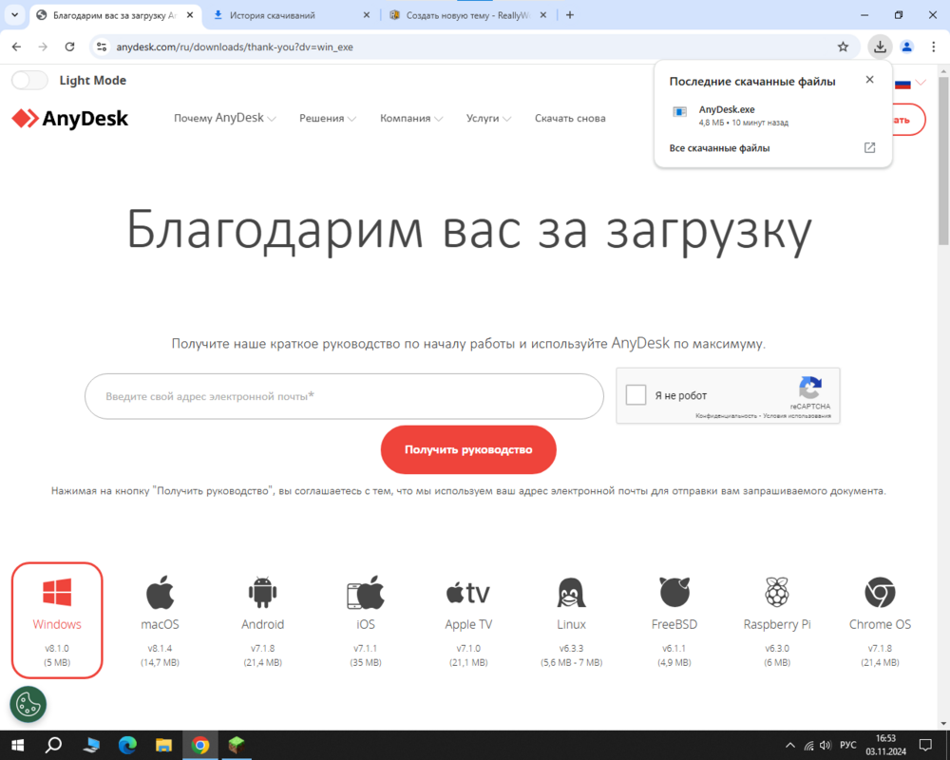The height and width of the screenshot is (760, 950).
Task: Click the page vertical scrollbar thumb
Action: pyautogui.click(x=943, y=161)
